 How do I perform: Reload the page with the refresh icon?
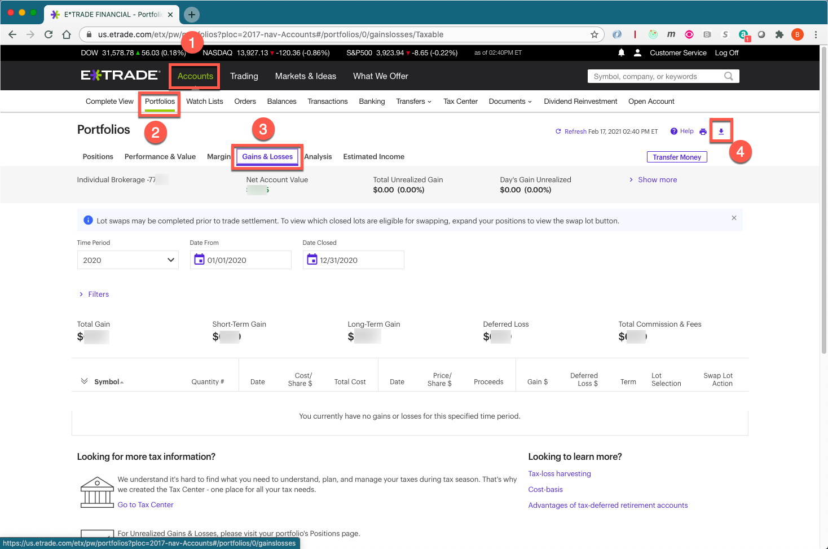click(49, 34)
